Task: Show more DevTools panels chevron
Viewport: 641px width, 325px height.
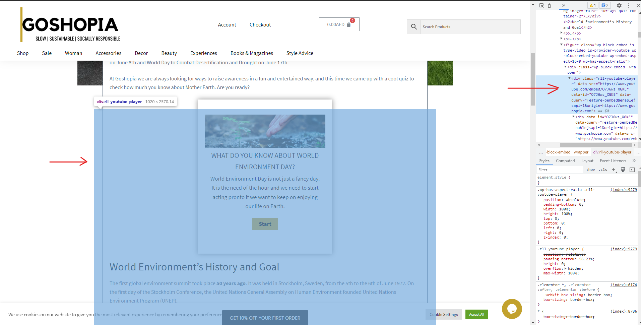Action: [564, 5]
